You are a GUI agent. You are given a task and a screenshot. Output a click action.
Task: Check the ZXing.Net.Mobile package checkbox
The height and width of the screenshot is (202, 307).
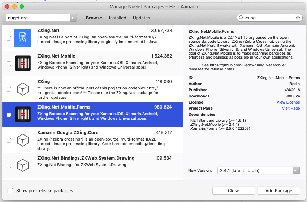[x=9, y=64]
